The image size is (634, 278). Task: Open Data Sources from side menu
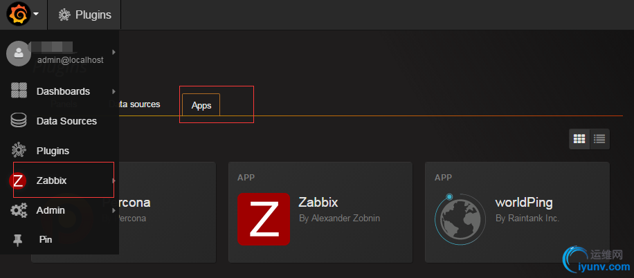click(66, 121)
